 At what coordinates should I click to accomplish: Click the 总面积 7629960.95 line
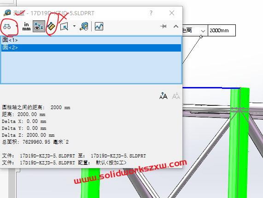coord(35,142)
